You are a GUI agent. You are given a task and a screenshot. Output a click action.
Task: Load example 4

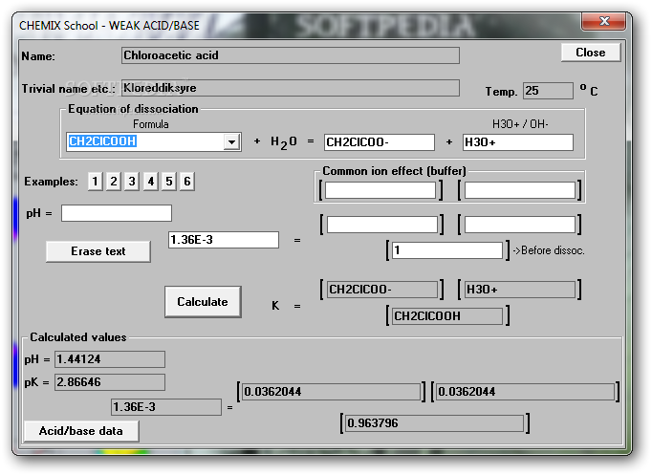tap(150, 182)
